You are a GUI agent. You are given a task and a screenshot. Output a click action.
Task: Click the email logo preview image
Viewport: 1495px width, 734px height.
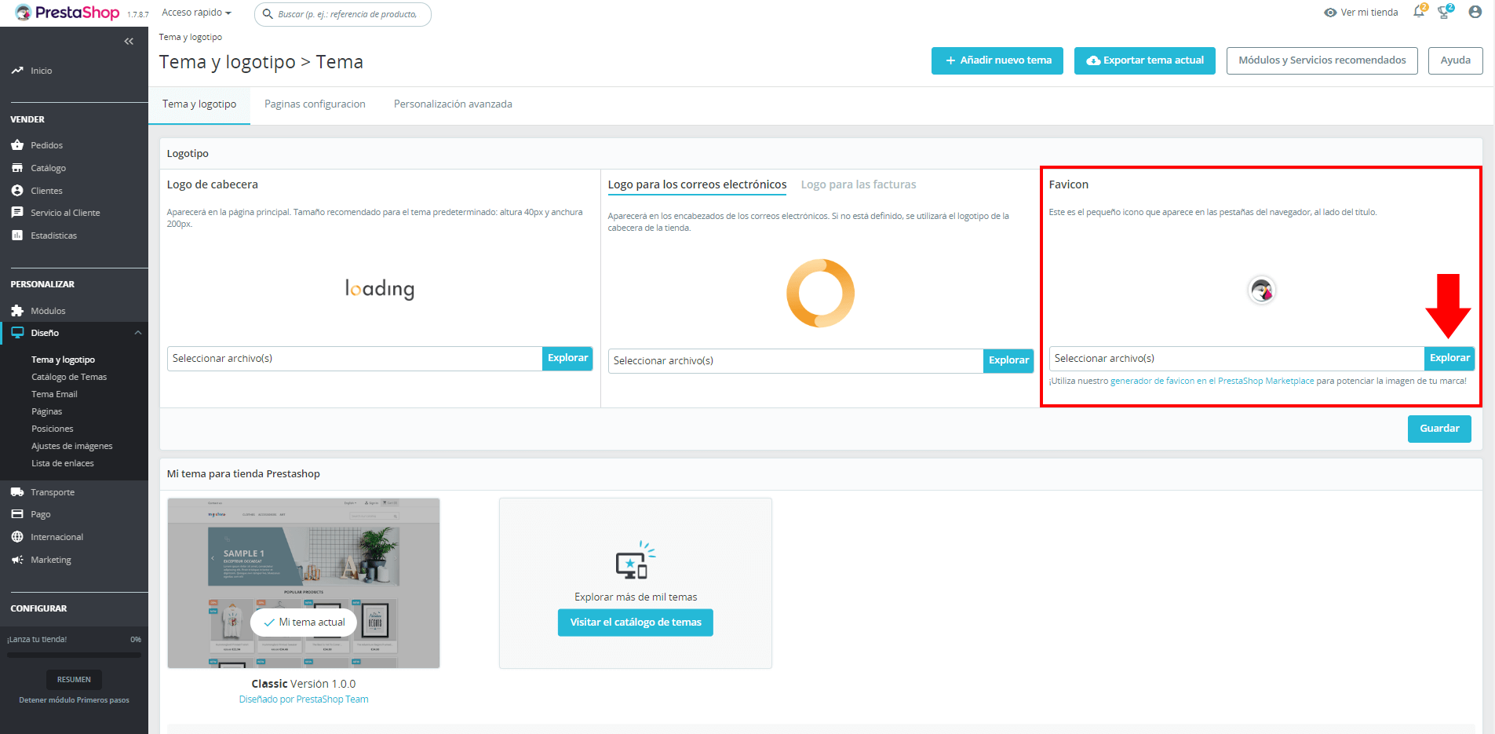(x=820, y=294)
